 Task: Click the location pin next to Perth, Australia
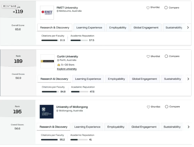coord(58,60)
